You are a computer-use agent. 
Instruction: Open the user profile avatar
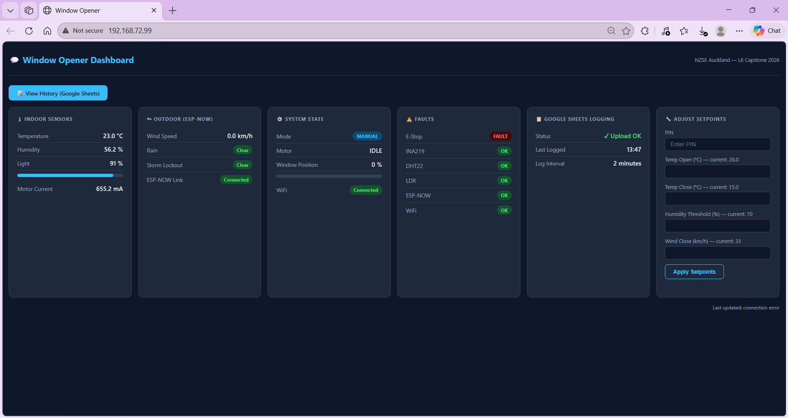pyautogui.click(x=721, y=31)
